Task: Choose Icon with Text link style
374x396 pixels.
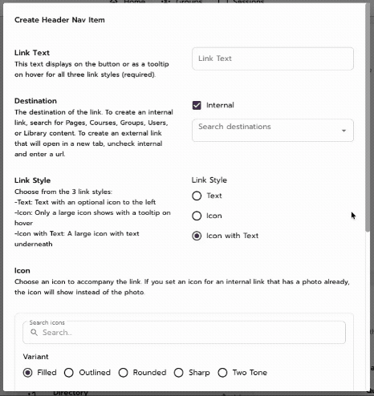Action: tap(197, 236)
